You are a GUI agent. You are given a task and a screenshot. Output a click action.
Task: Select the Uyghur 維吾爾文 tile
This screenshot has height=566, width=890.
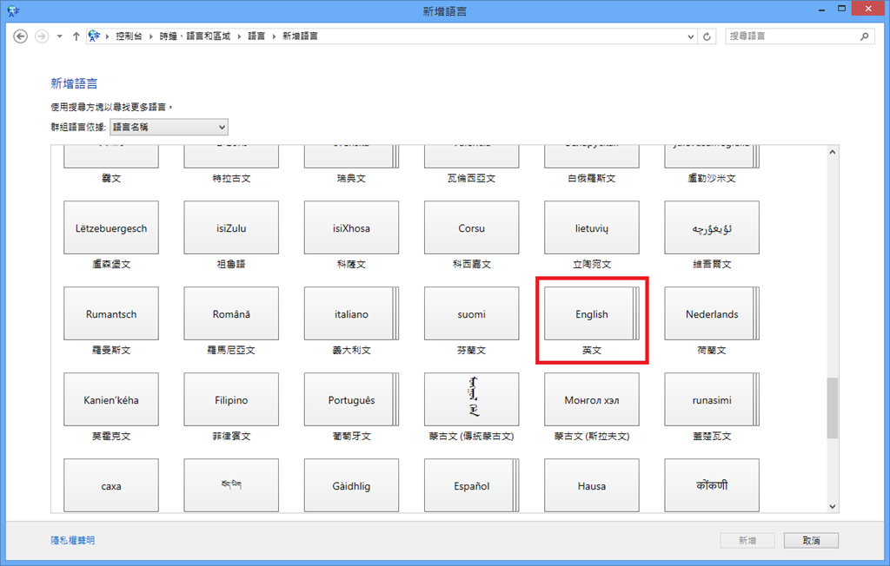point(712,227)
